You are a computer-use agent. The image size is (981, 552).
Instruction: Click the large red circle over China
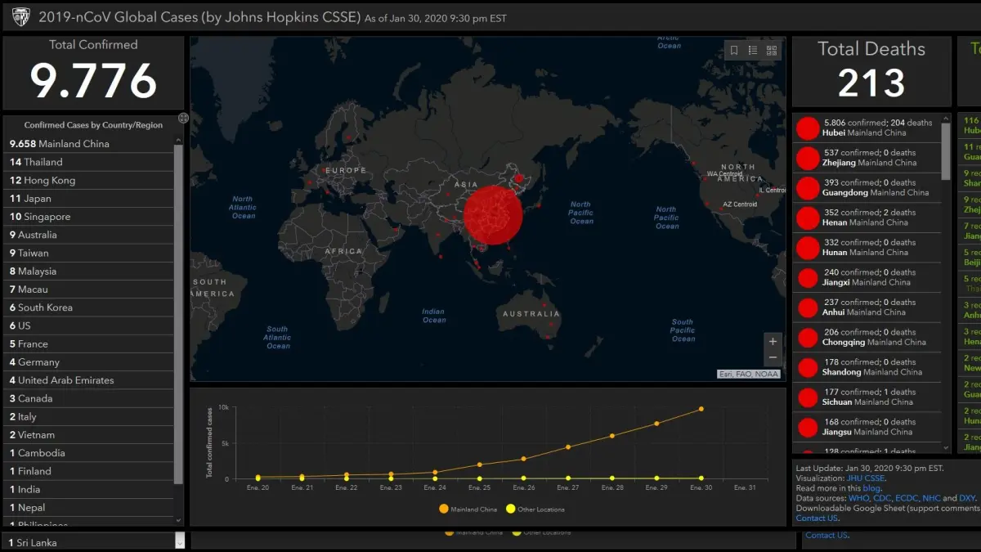coord(492,215)
